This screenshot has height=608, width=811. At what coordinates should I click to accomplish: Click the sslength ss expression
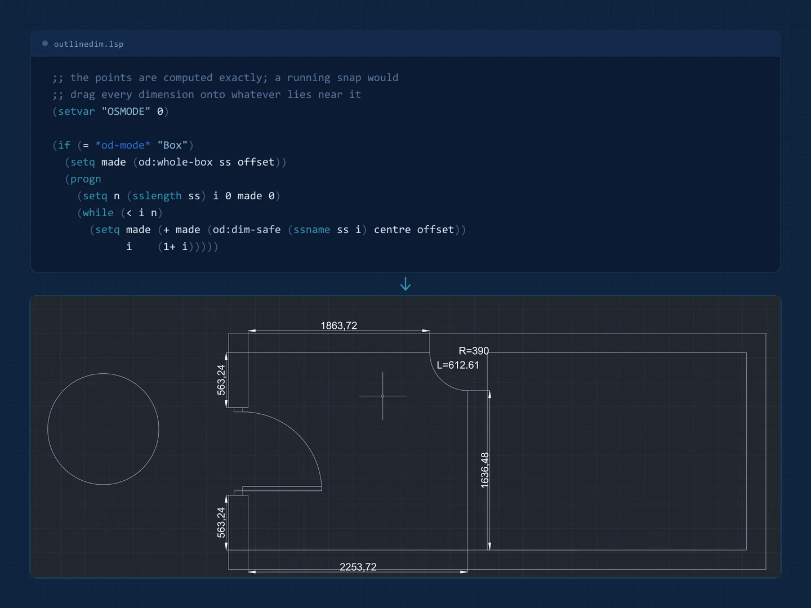coord(166,196)
